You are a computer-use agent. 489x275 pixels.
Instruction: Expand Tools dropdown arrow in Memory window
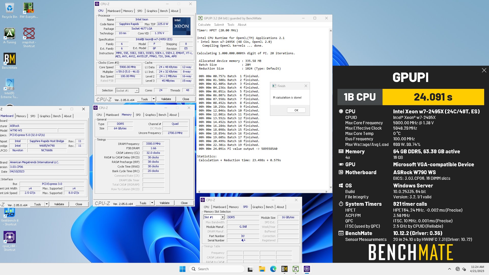point(152,203)
